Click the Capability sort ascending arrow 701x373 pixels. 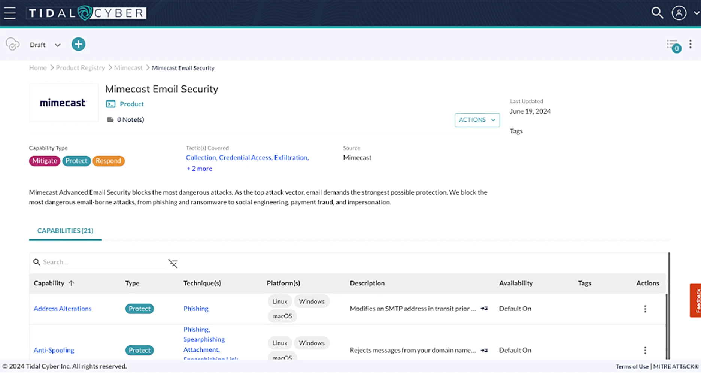pos(72,283)
